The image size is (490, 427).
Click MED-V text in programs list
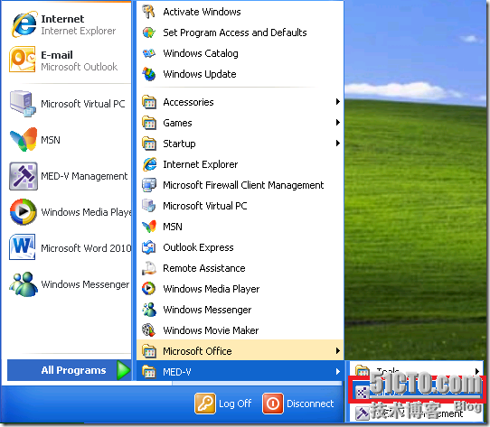[x=177, y=372]
